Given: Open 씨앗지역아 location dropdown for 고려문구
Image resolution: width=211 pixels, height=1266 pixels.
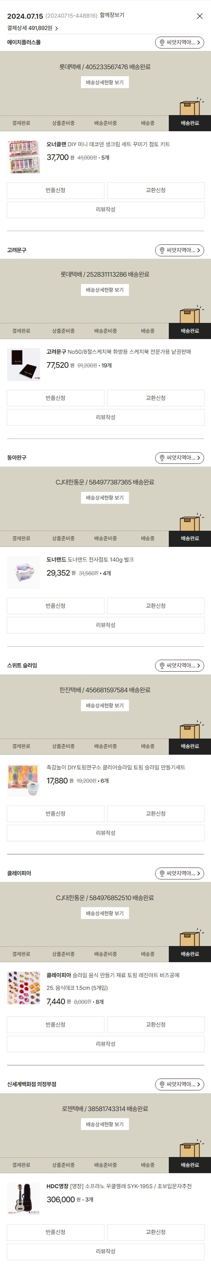Looking at the screenshot, I should [179, 250].
